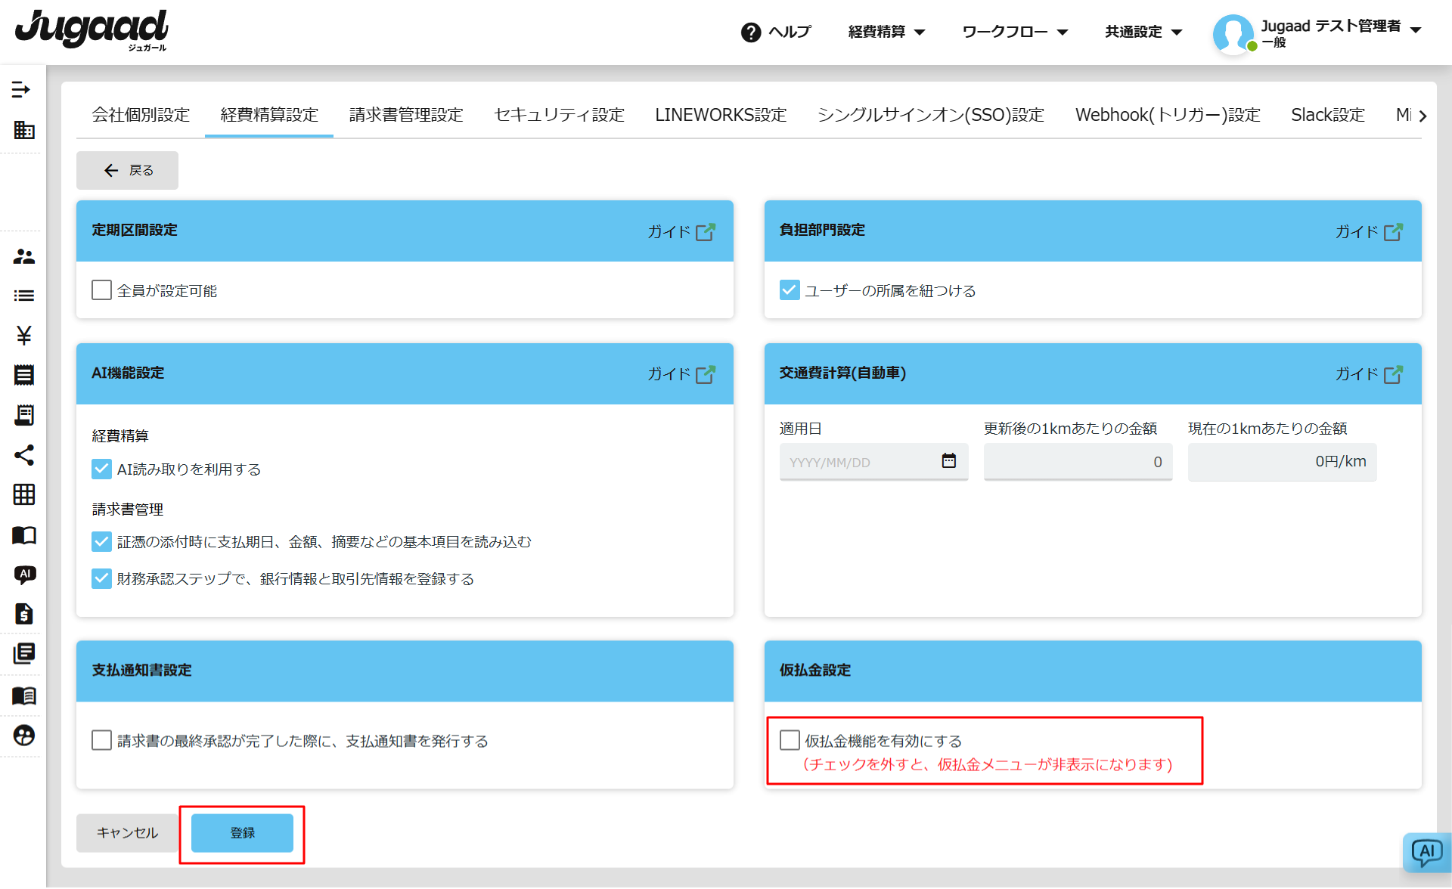Open the Slack設定 tab
The width and height of the screenshot is (1452, 889).
(x=1327, y=115)
